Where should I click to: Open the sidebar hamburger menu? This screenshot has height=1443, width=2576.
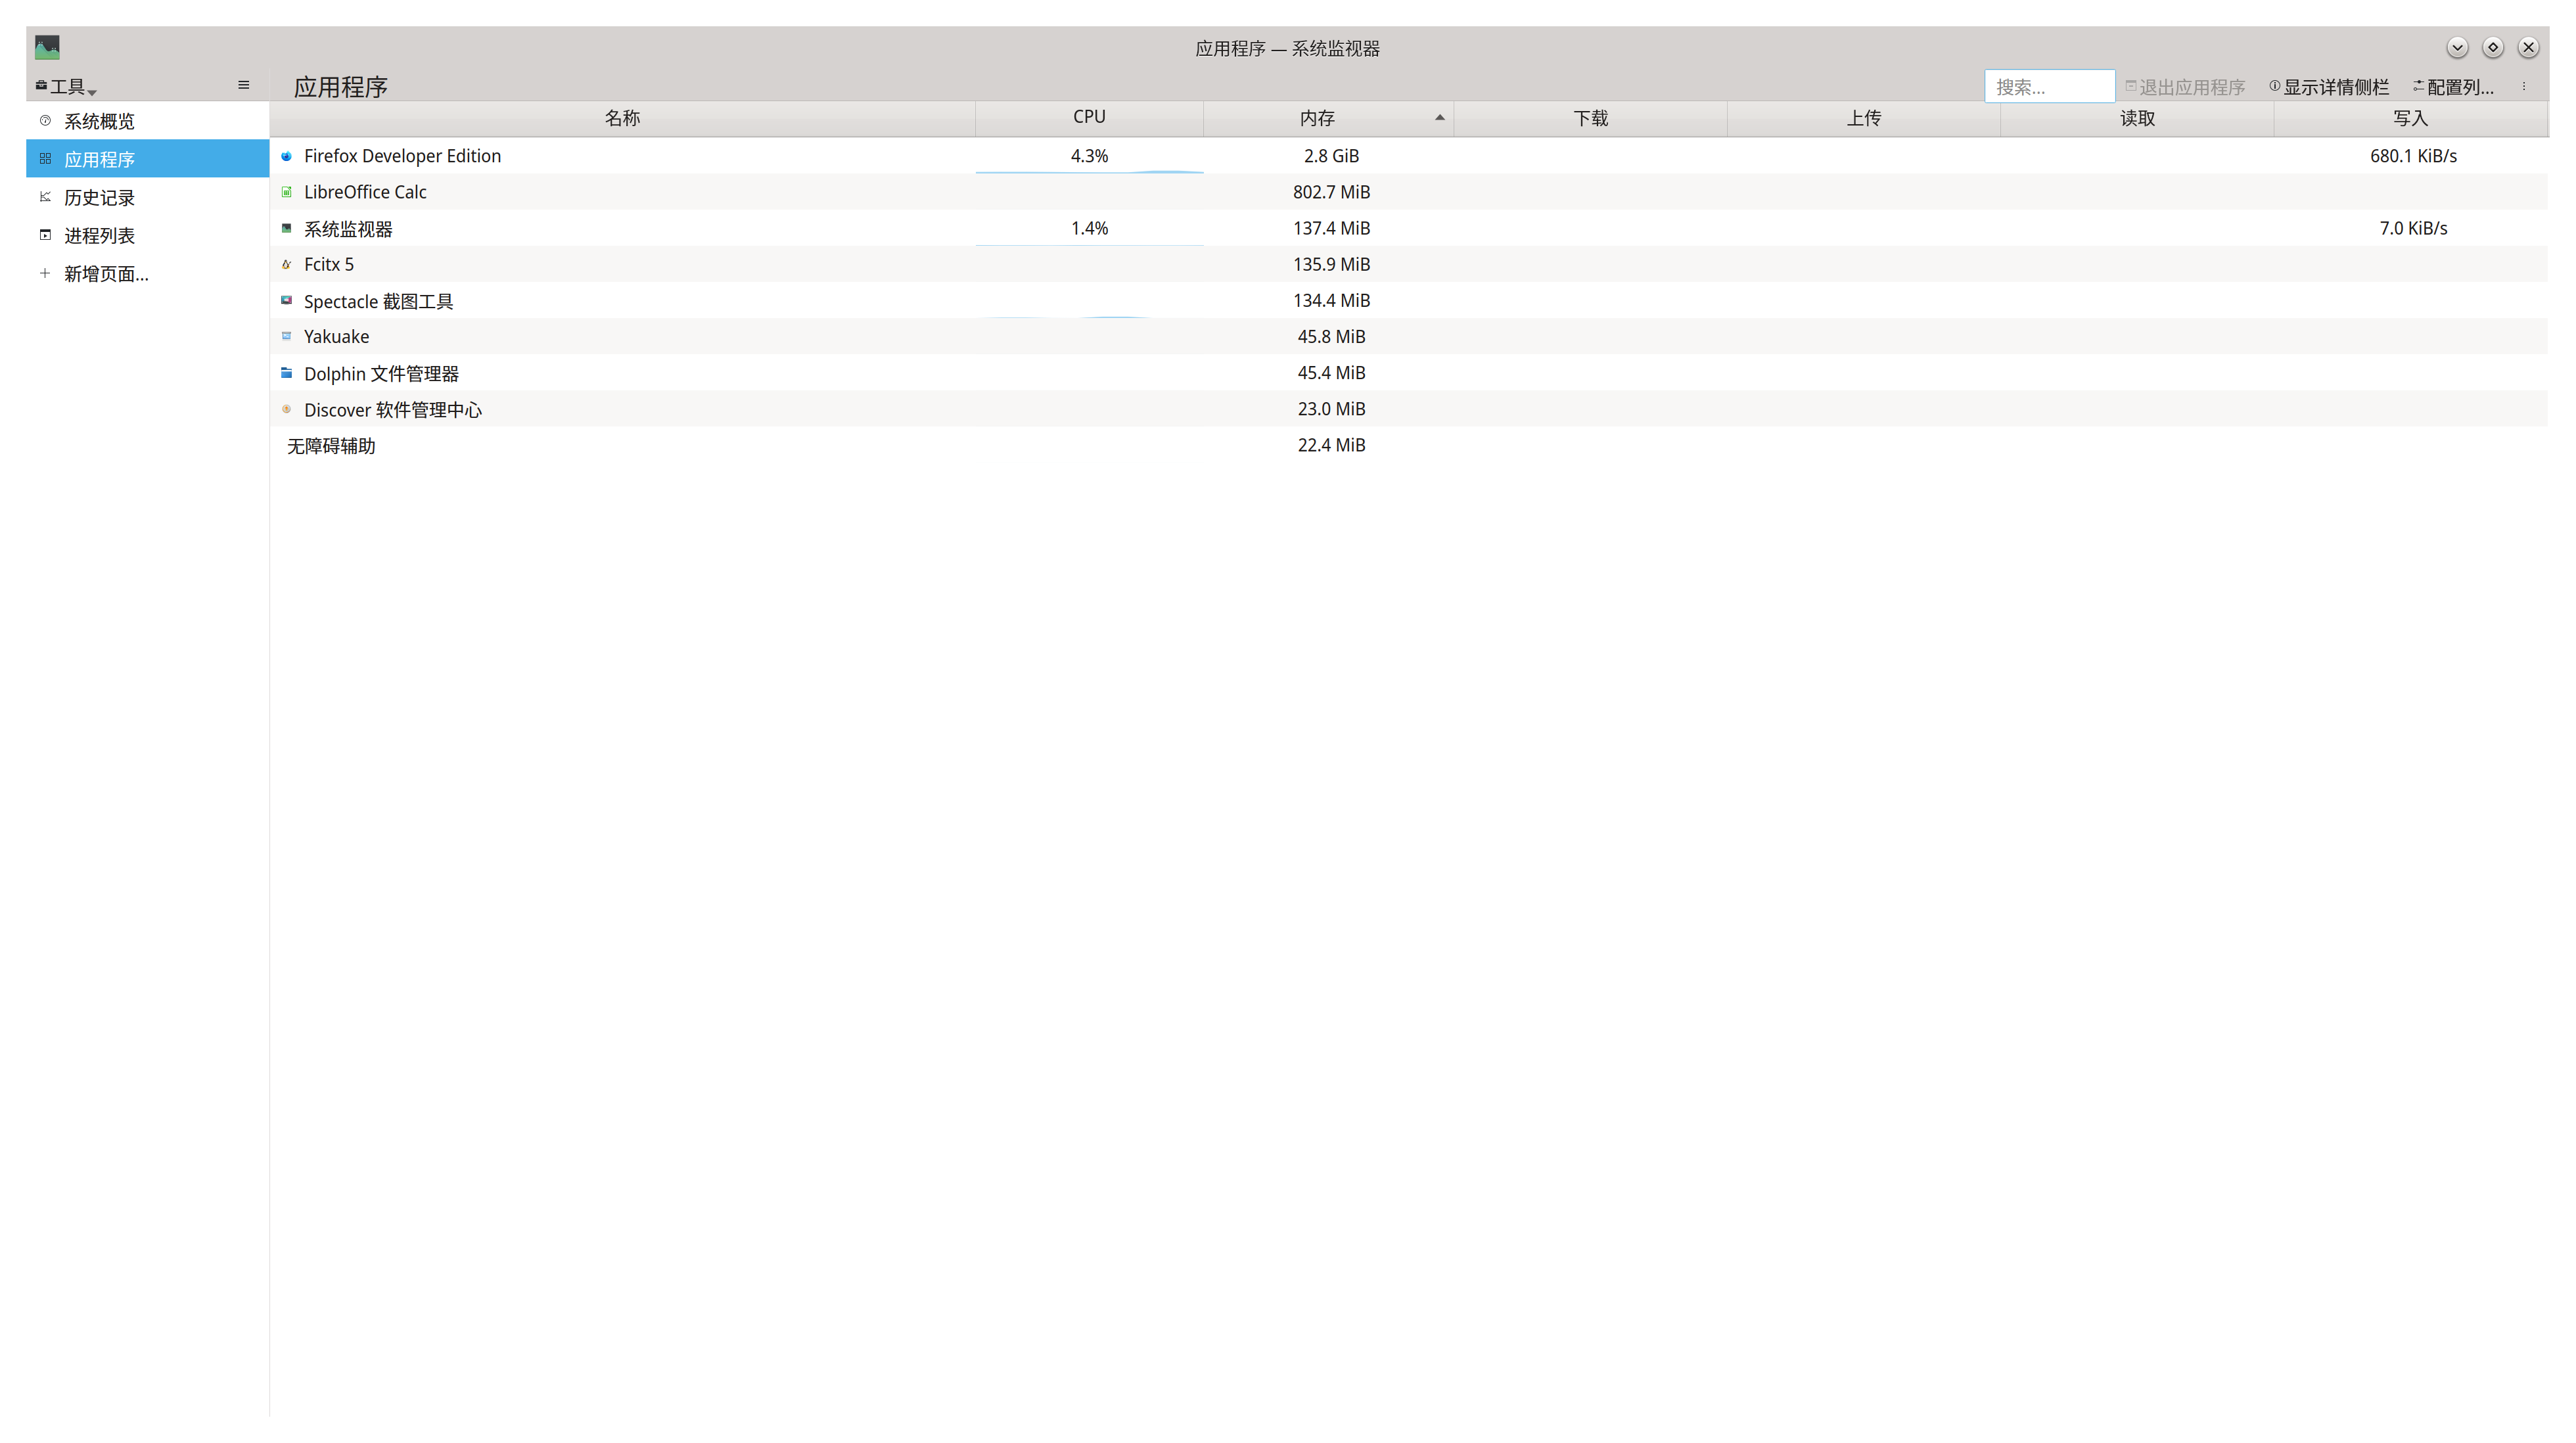(x=243, y=86)
